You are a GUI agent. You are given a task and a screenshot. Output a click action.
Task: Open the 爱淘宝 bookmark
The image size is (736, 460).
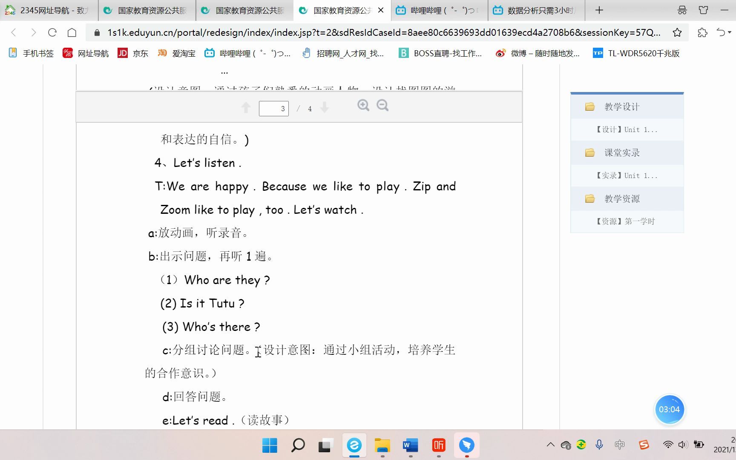click(176, 53)
